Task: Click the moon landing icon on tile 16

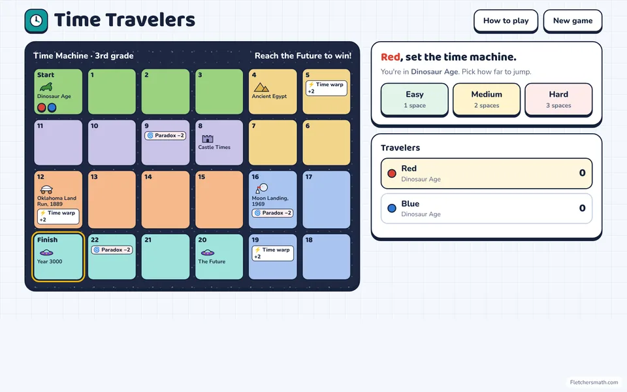Action: [261, 188]
